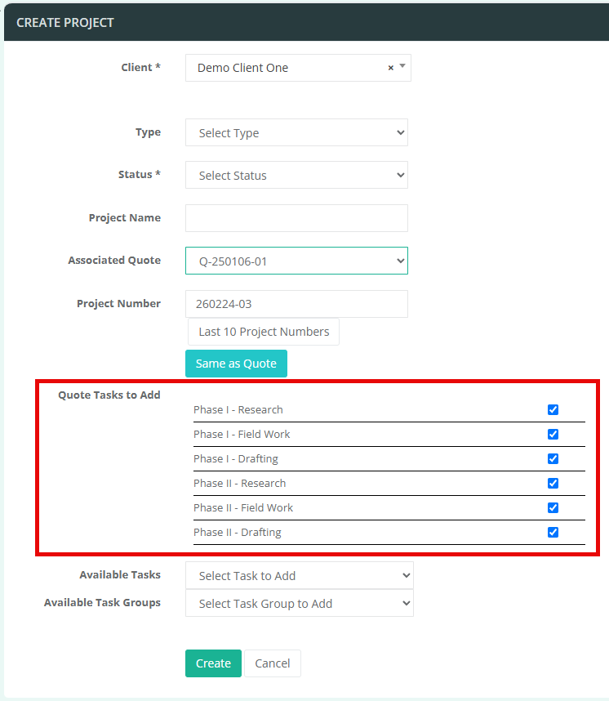Edit the Project Number field
609x701 pixels.
pyautogui.click(x=296, y=304)
